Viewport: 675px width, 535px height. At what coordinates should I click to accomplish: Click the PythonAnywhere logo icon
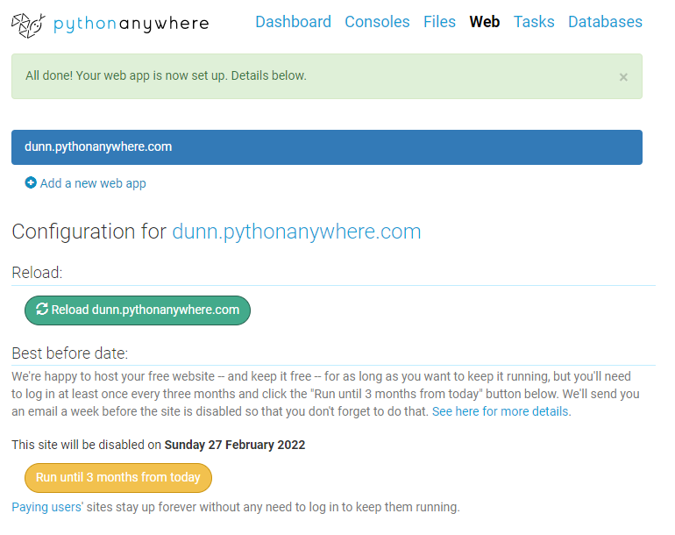click(28, 25)
